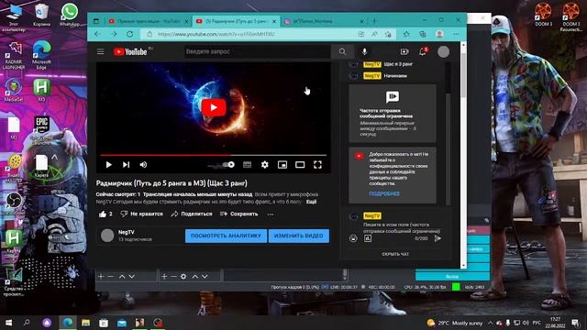Click the 'Не нравится' dislike button
This screenshot has height=330, width=587.
click(141, 214)
